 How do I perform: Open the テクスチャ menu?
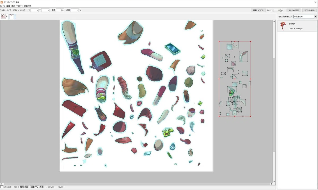pyautogui.click(x=19, y=6)
